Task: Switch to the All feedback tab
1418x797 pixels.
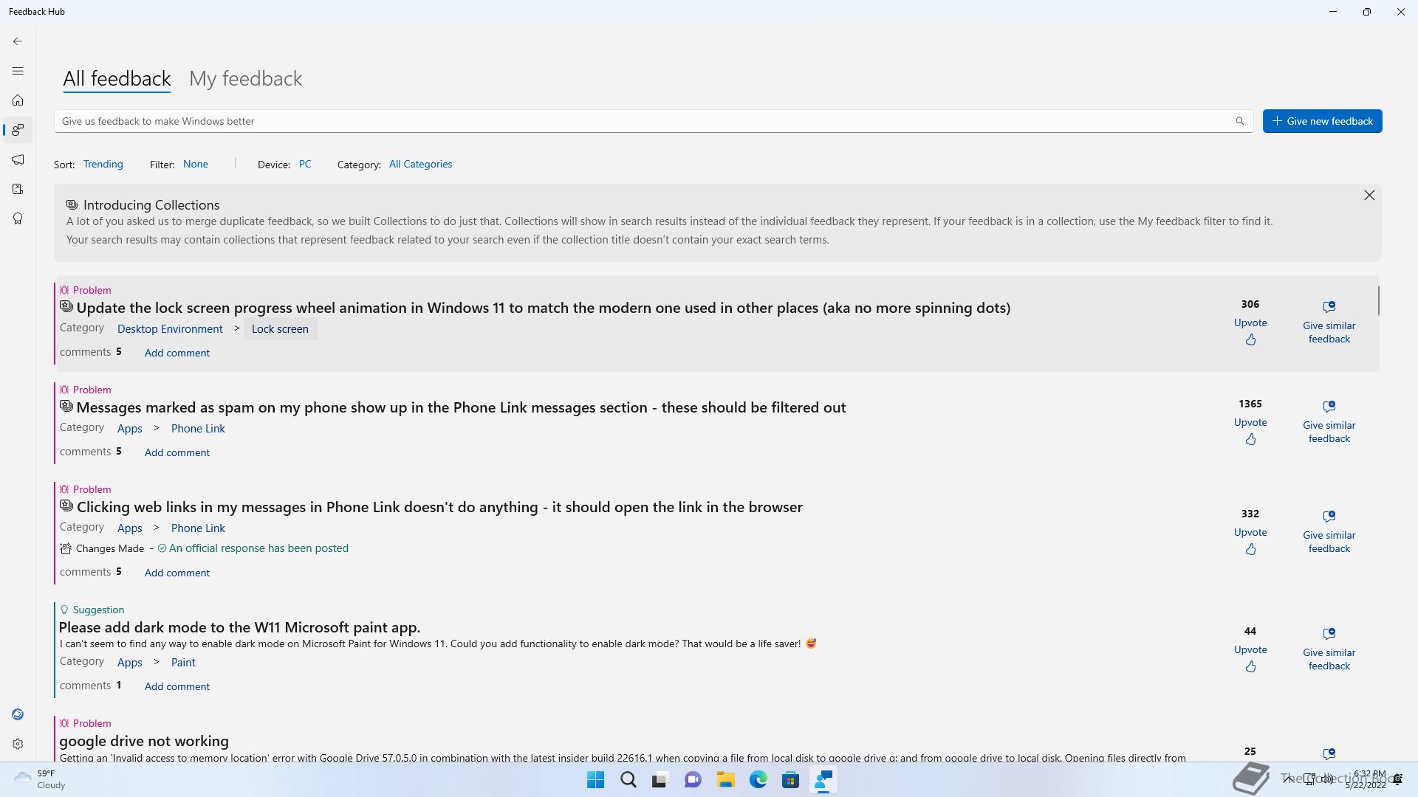Action: (x=117, y=78)
